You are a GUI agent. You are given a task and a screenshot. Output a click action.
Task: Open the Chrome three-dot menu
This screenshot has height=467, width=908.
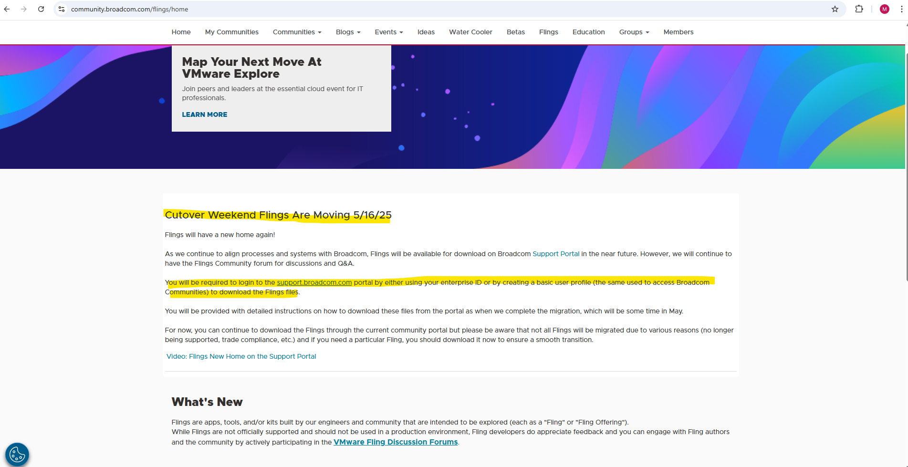coord(901,9)
